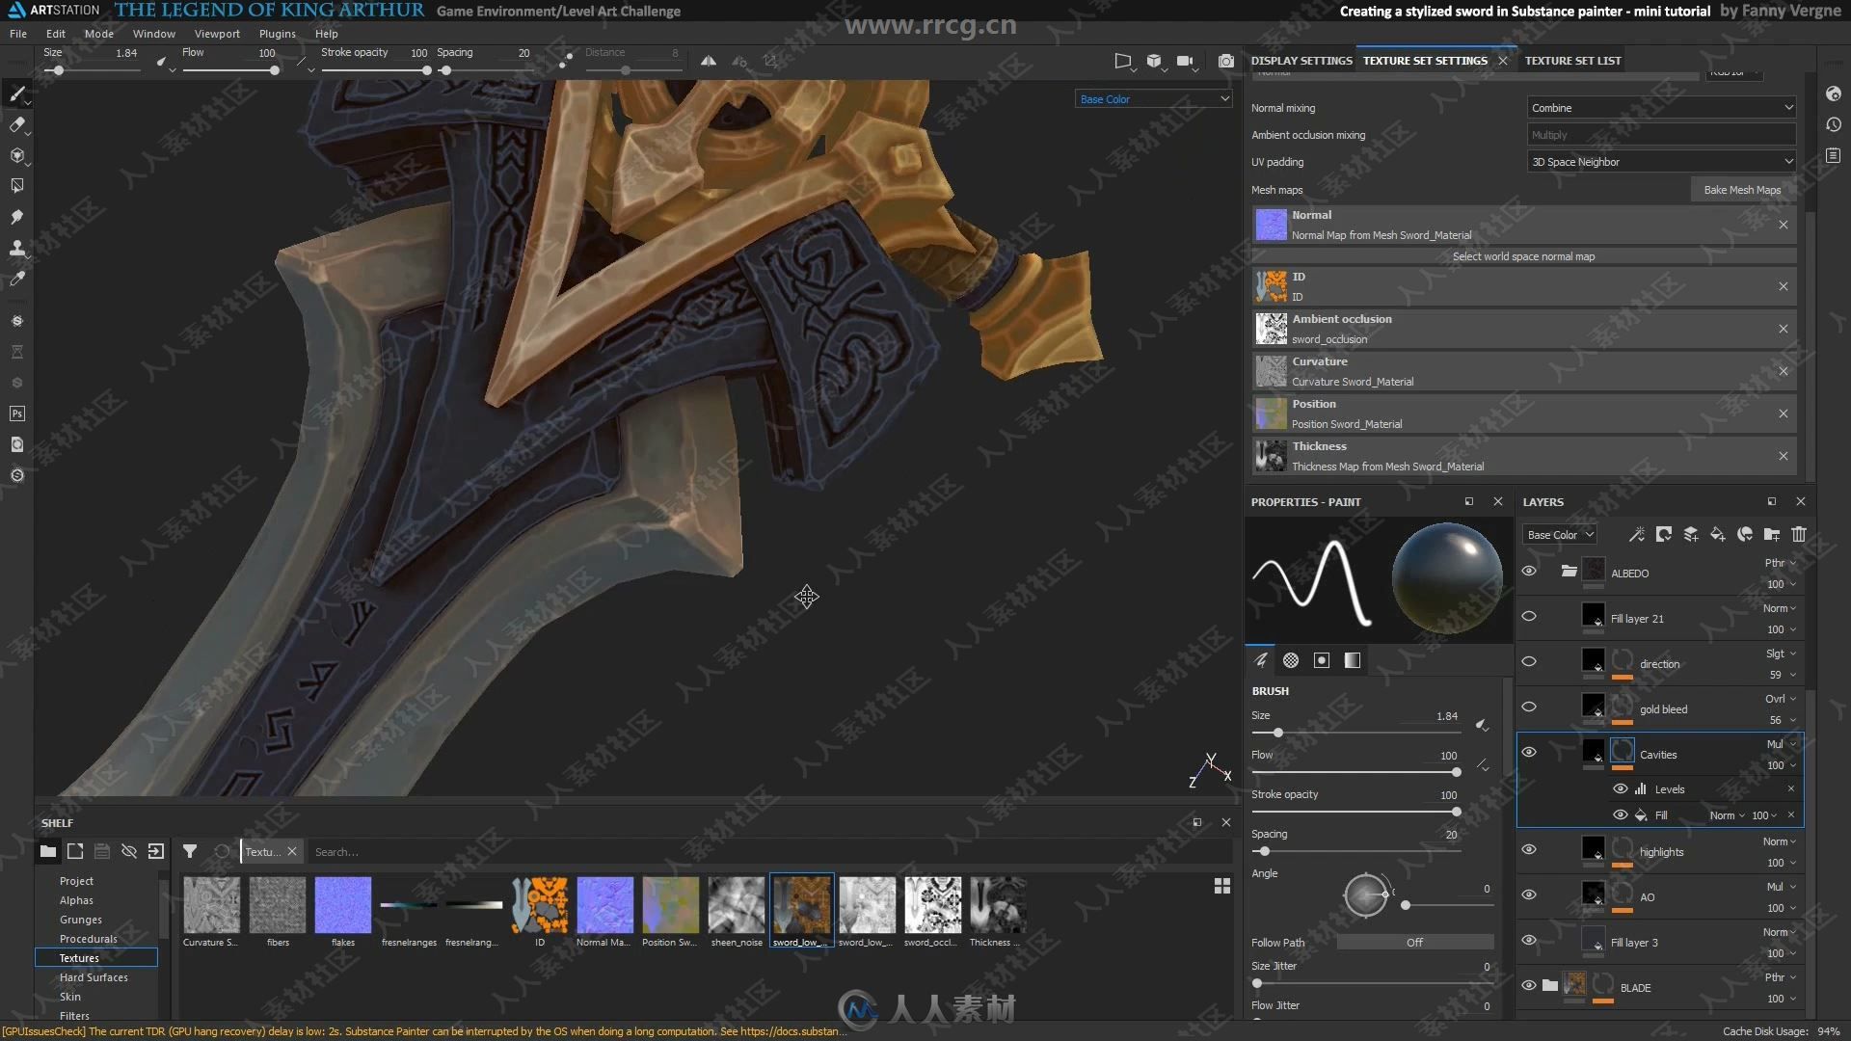Expand the Normal mixing dropdown
Viewport: 1851px width, 1041px height.
pyautogui.click(x=1659, y=107)
